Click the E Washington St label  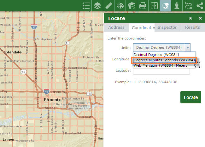coord(73,98)
